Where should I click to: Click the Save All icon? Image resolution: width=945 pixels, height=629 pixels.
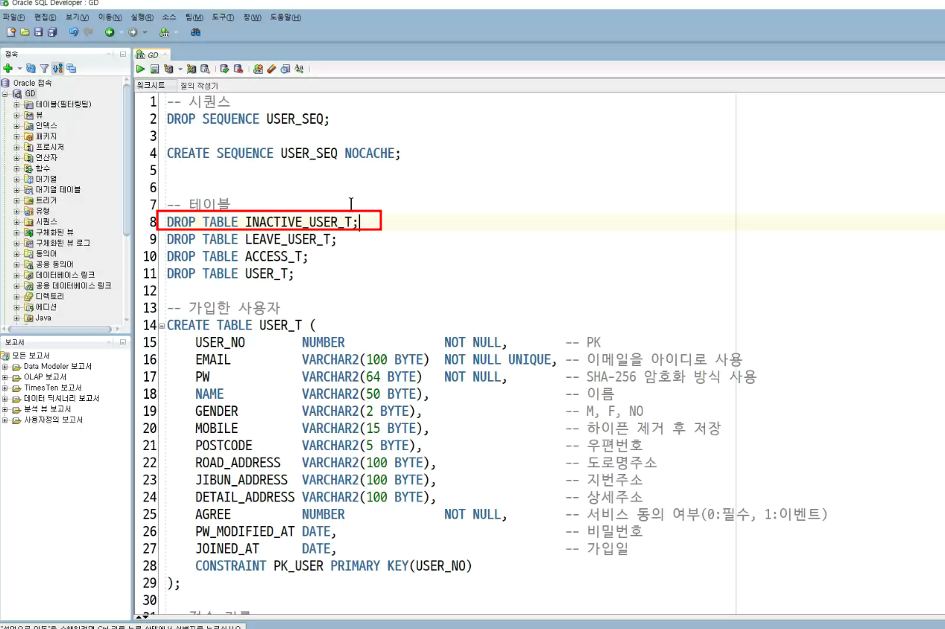52,32
